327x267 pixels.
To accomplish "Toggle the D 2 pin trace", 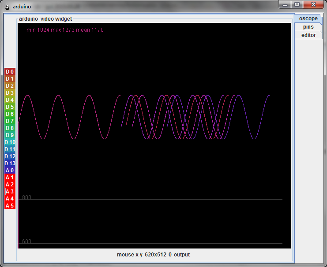I will point(10,86).
